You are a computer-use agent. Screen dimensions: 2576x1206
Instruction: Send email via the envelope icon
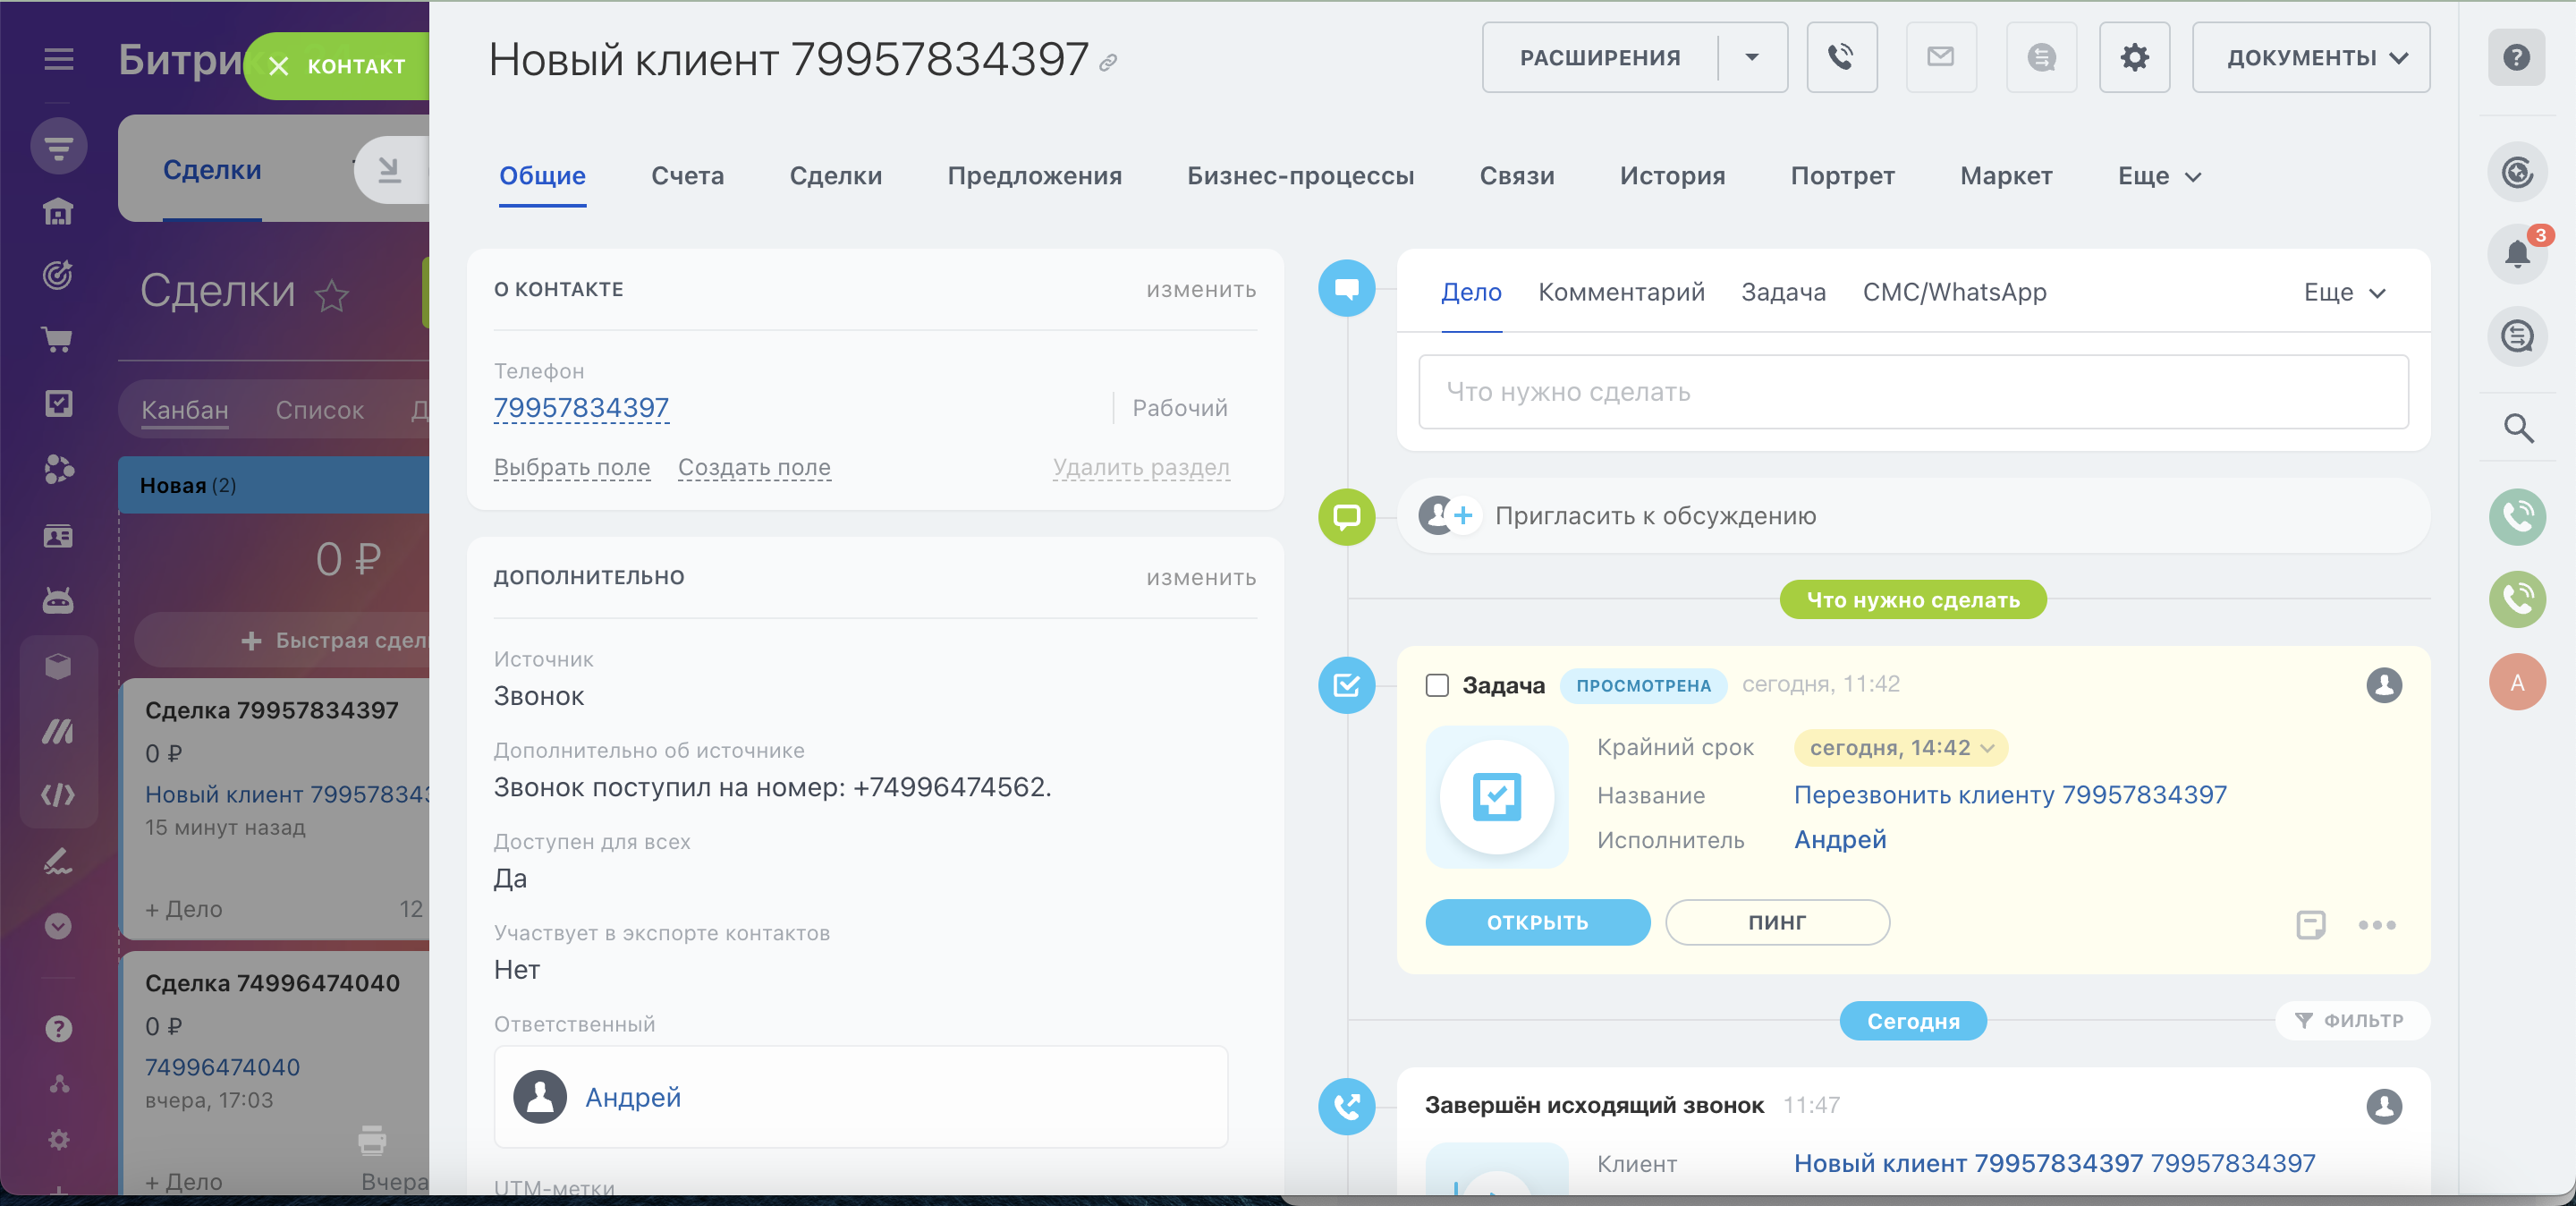[1940, 57]
